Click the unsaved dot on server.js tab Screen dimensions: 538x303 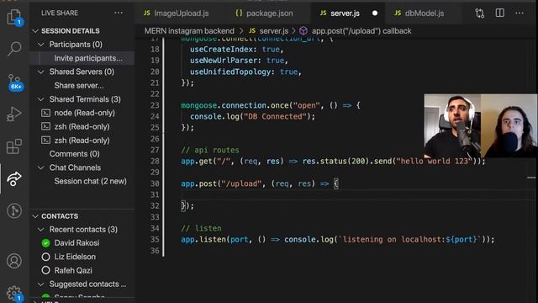pyautogui.click(x=375, y=13)
